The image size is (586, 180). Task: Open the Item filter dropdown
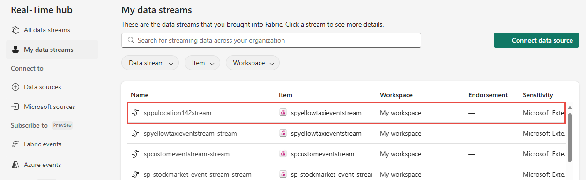point(202,63)
